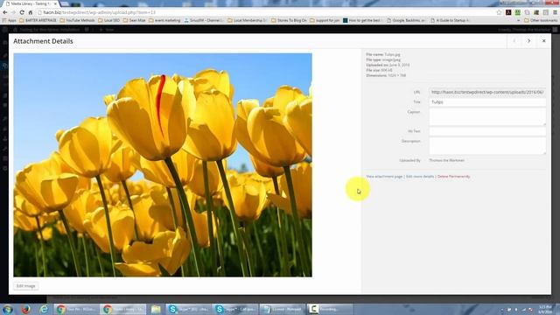Open the Howdy user menu in admin bar

(x=528, y=30)
